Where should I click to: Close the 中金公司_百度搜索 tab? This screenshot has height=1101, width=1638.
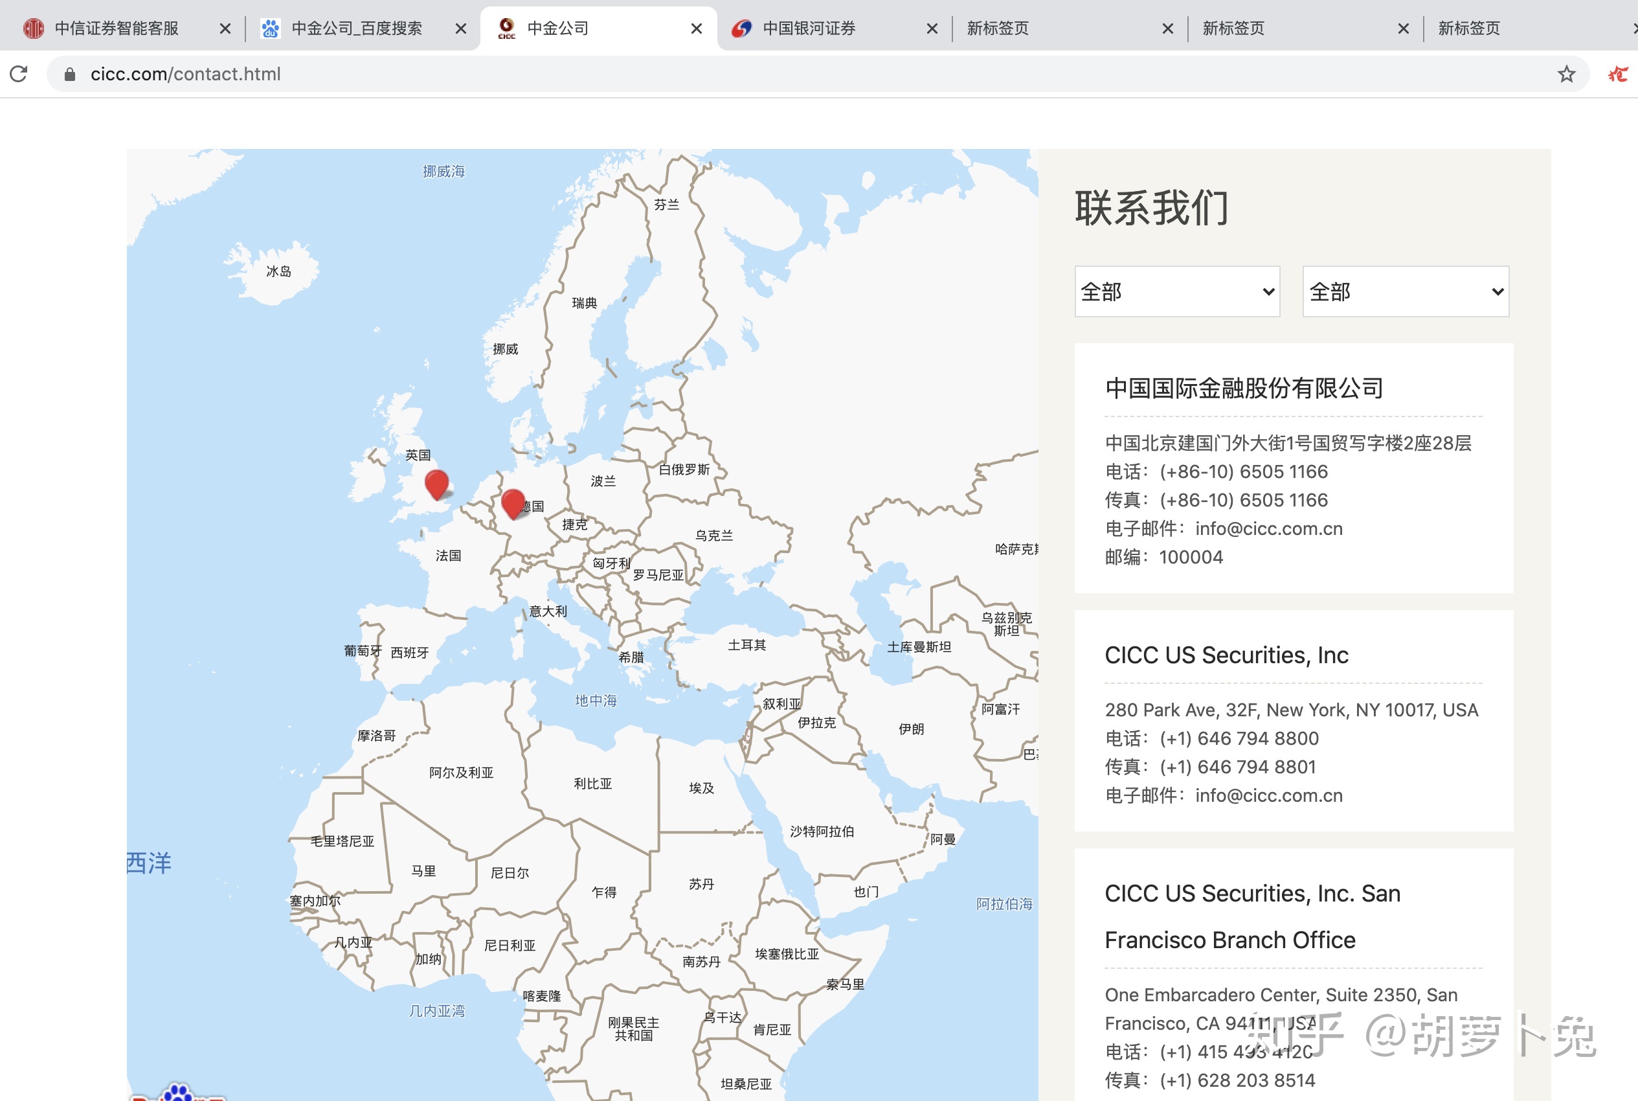(460, 28)
